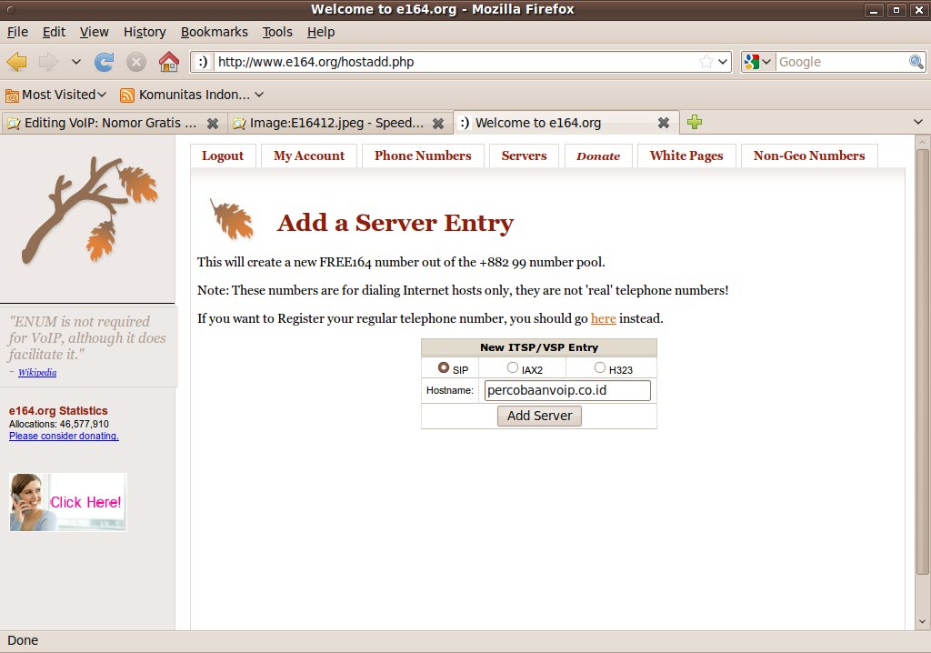Open the Tools menu
This screenshot has width=931, height=653.
tap(277, 32)
